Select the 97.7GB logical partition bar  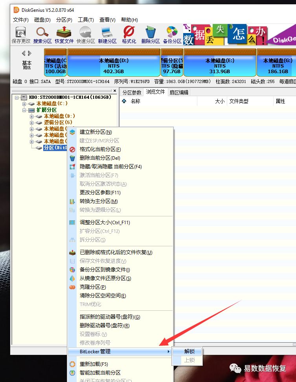click(x=172, y=63)
